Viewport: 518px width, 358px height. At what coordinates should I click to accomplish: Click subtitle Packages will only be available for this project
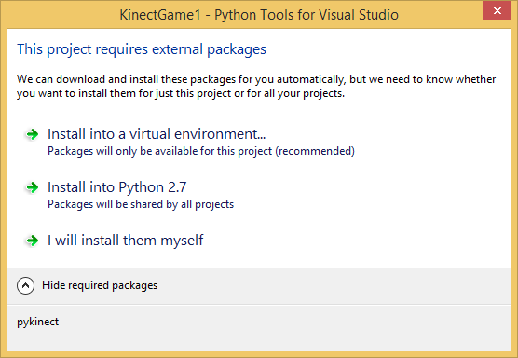tap(201, 151)
